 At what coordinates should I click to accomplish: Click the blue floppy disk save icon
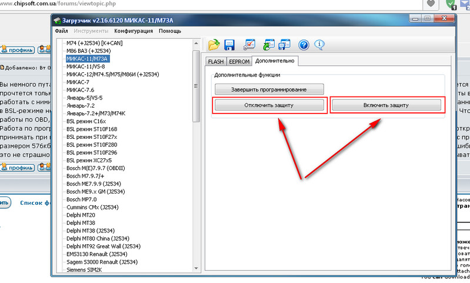pyautogui.click(x=229, y=45)
